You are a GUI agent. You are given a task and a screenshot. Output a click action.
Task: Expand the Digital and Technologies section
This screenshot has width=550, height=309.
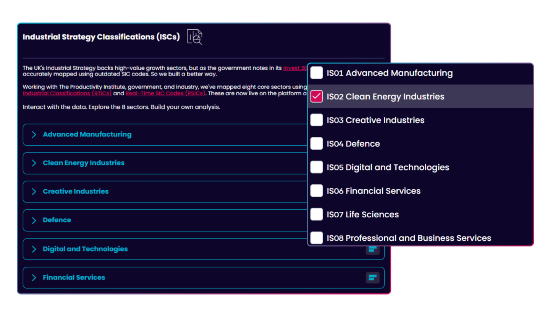pyautogui.click(x=85, y=249)
